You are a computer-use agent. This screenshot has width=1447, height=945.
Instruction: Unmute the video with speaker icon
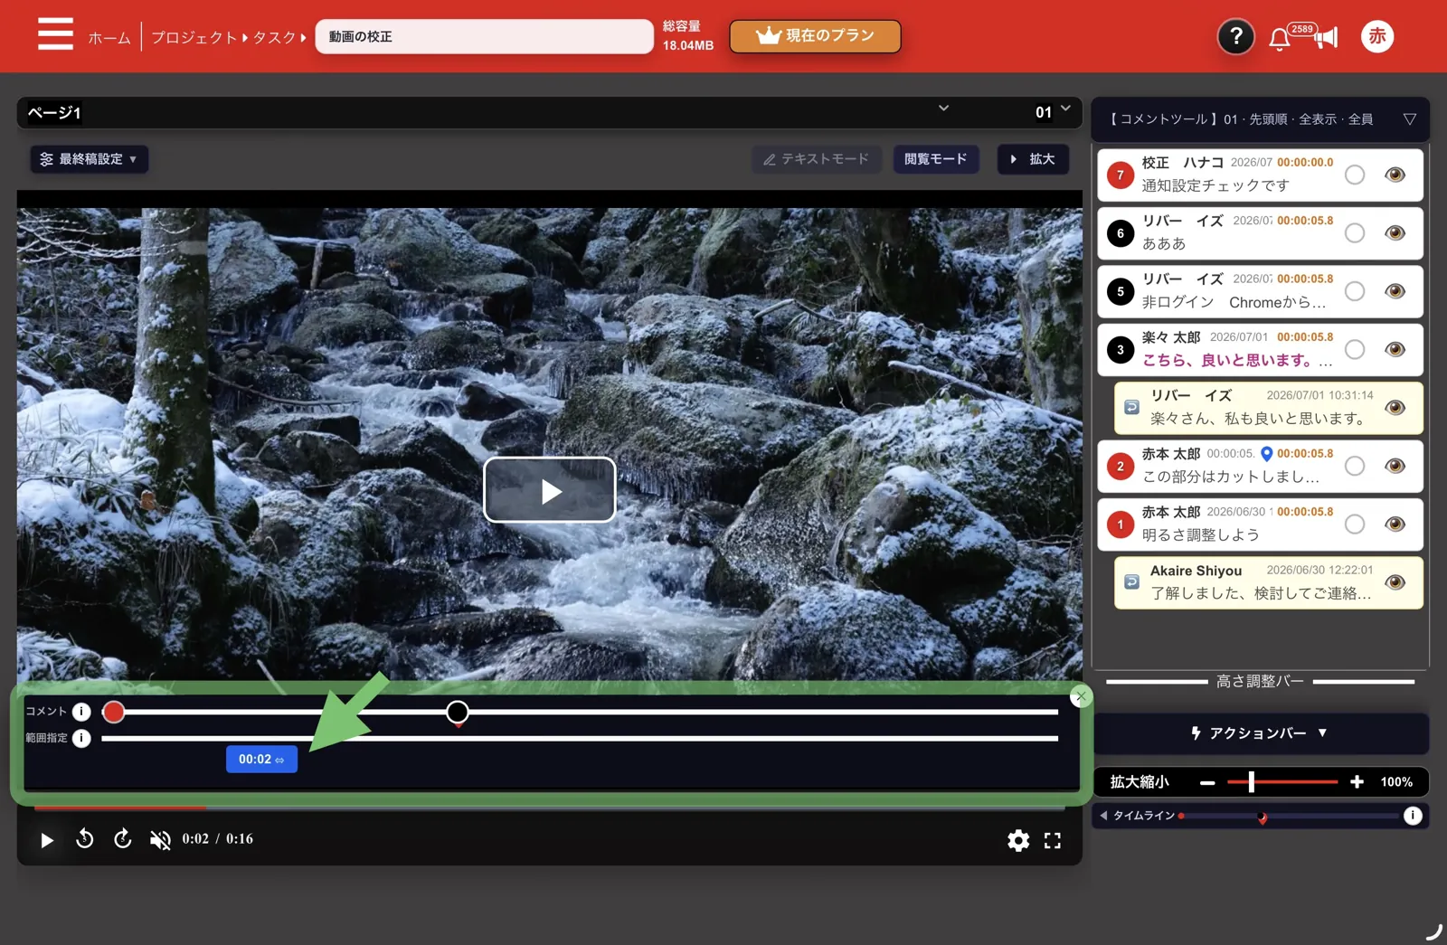[x=160, y=840]
